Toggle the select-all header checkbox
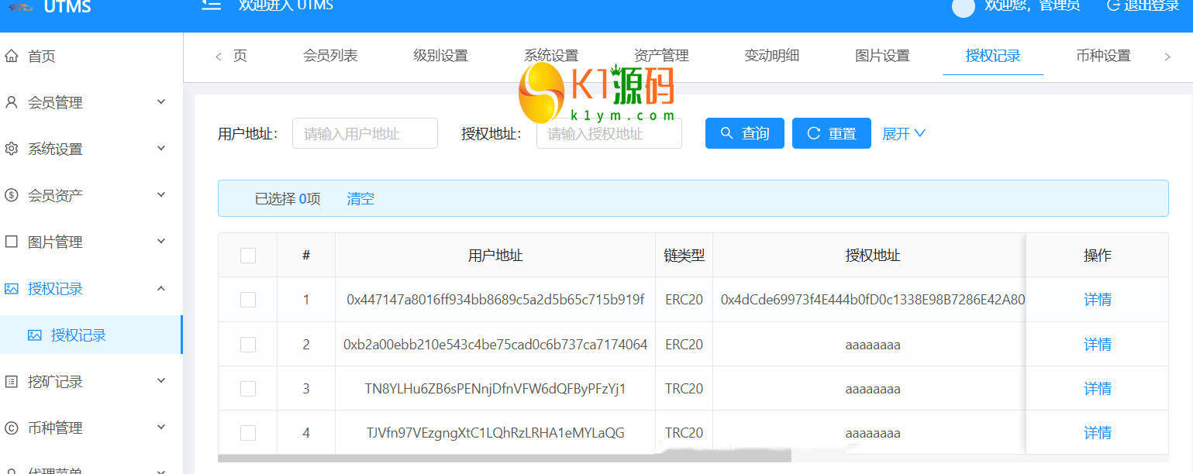 coord(248,255)
